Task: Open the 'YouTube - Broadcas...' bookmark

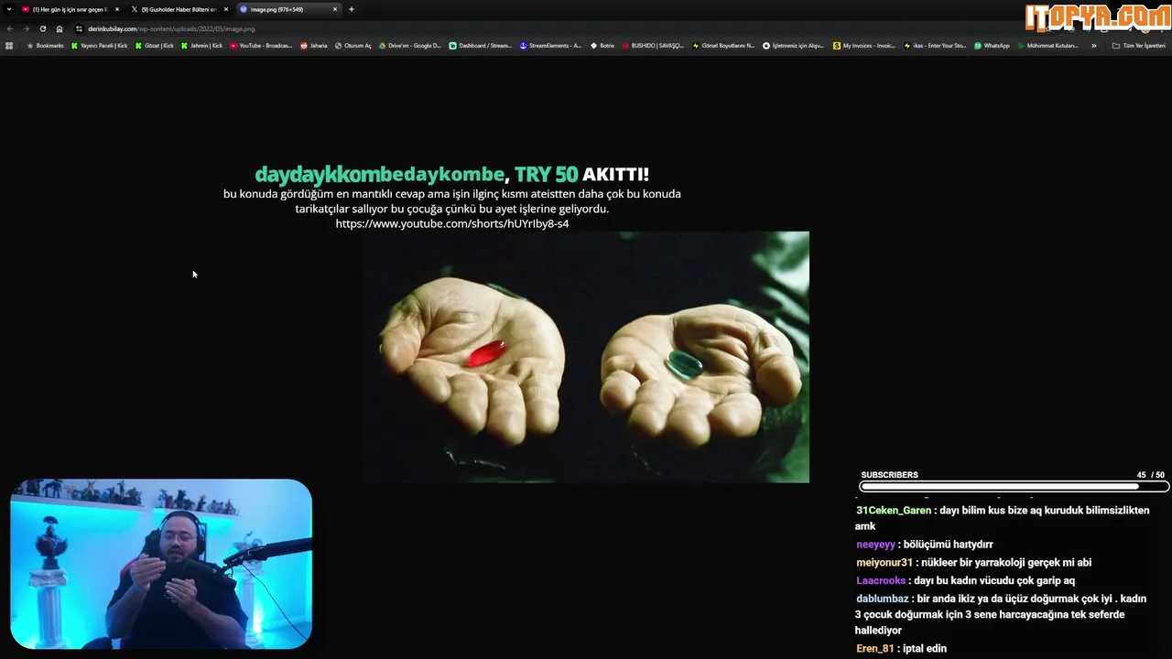Action: click(262, 45)
